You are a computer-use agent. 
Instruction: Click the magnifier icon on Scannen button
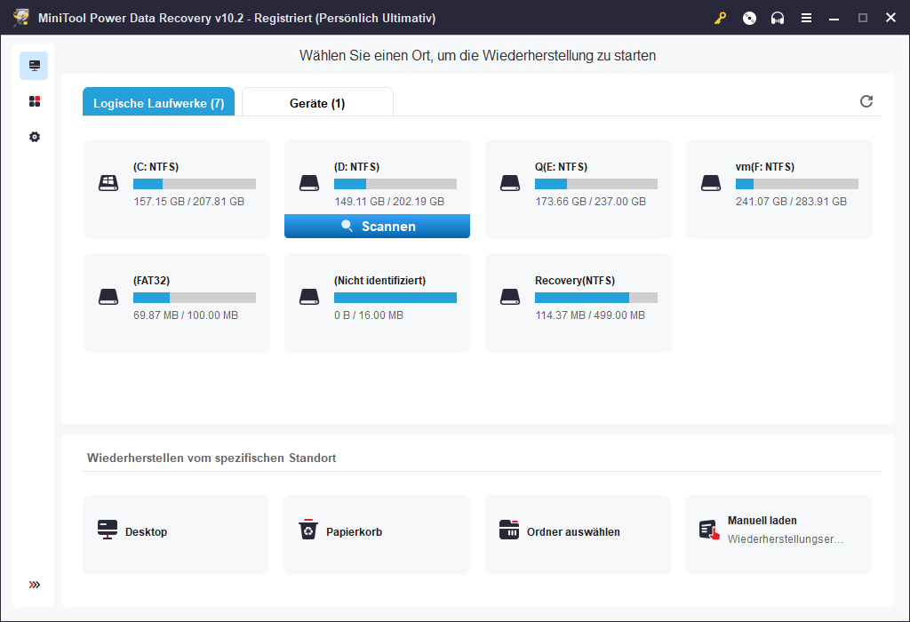[347, 226]
